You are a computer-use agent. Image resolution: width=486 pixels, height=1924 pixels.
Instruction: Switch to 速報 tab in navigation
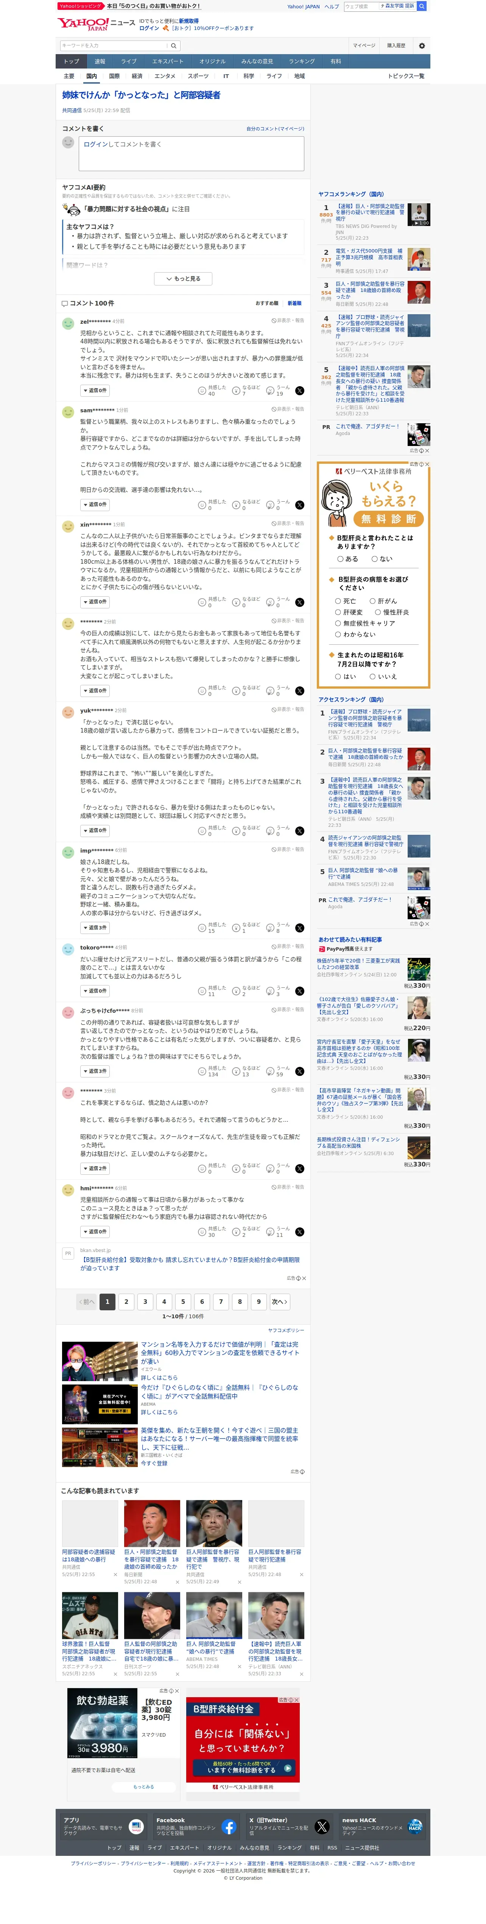point(100,61)
